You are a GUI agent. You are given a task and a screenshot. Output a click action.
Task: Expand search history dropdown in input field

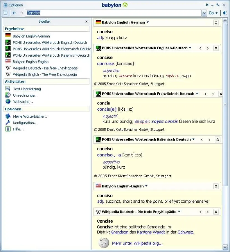click(204, 13)
